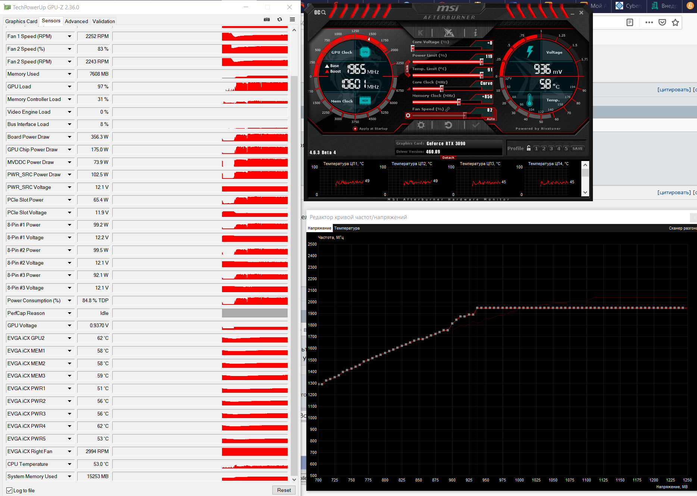Screen dimensions: 697x496
Task: Adjust the Core Voltage slider handle
Action: 413,48
